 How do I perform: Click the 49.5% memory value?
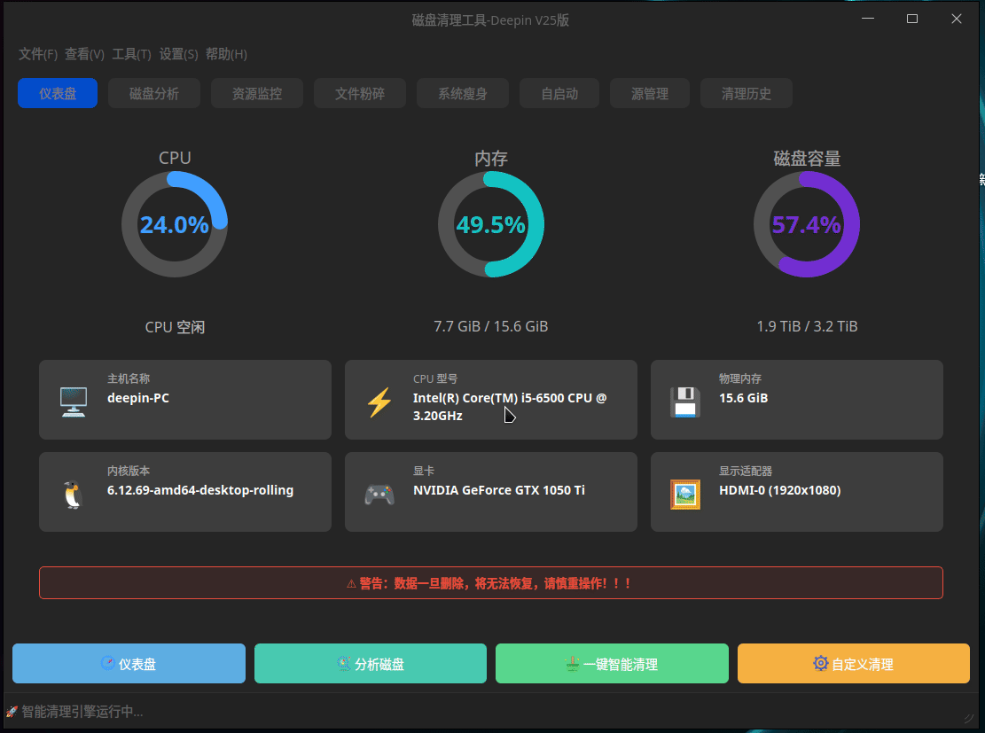pos(490,224)
